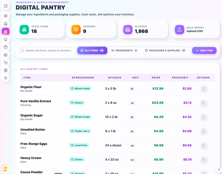Select highlighted pantry icon in sidebar
The image size is (222, 174).
[6, 31]
